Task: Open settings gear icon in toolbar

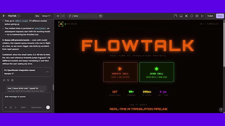Action: pyautogui.click(x=197, y=16)
